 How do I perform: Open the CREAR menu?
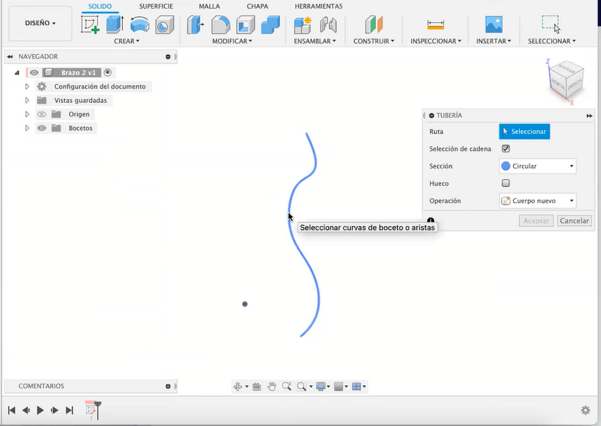pos(126,41)
